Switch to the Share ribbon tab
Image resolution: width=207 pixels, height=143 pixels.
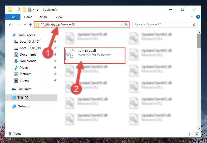tap(44, 17)
